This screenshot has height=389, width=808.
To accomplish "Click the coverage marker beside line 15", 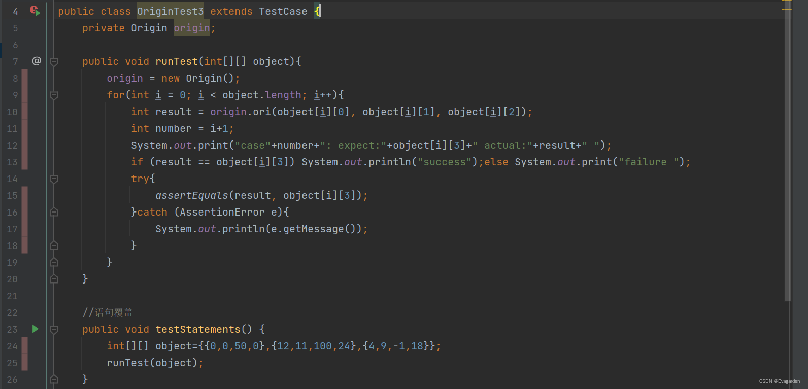I will coord(25,195).
